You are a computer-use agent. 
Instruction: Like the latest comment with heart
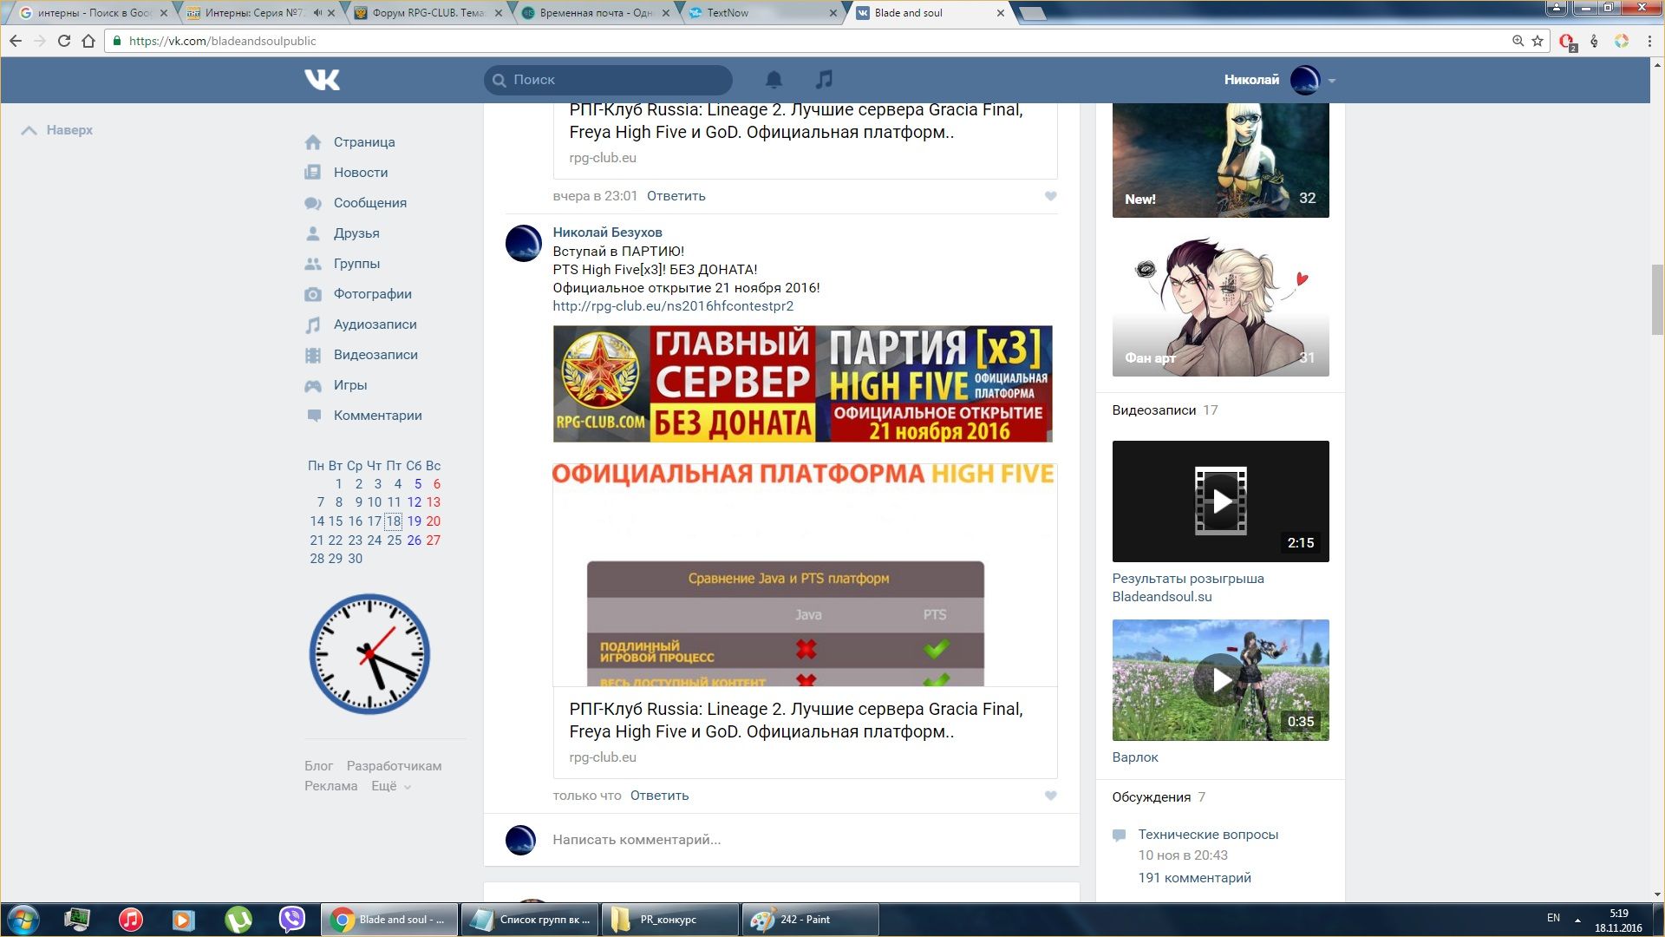[x=1050, y=796]
